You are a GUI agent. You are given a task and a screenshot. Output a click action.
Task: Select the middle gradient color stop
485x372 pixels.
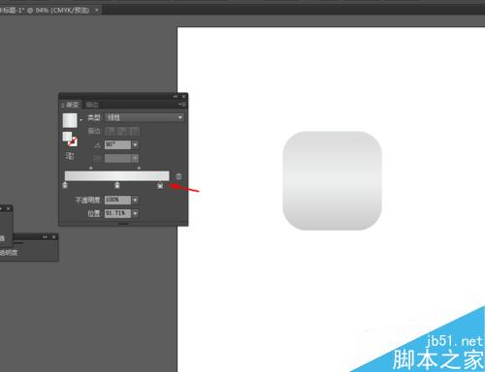point(117,185)
